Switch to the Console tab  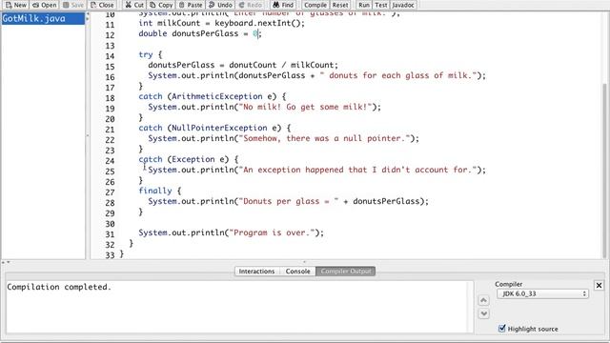(x=297, y=271)
